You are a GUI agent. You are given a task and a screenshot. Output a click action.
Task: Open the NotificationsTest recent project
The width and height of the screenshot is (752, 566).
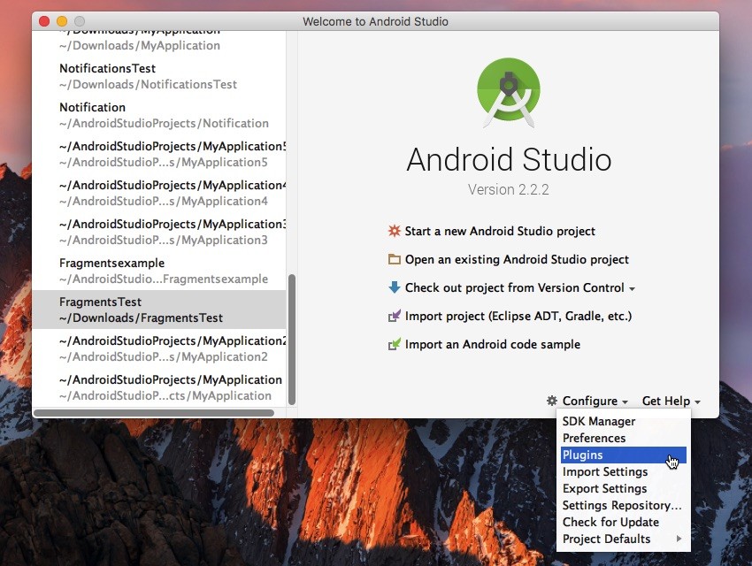click(x=159, y=76)
